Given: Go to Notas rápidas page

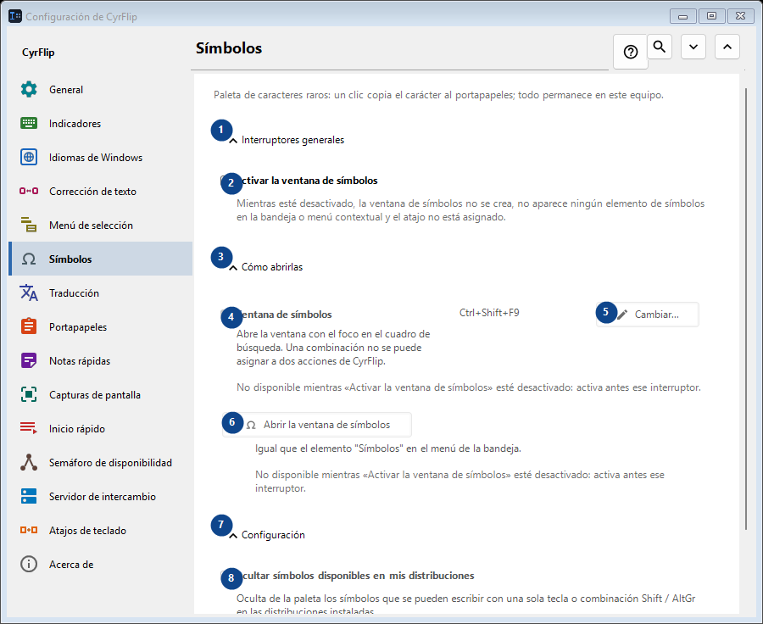Looking at the screenshot, I should tap(101, 360).
